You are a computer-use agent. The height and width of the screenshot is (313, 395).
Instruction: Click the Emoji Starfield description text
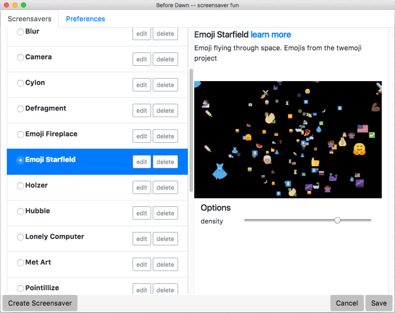click(x=278, y=53)
